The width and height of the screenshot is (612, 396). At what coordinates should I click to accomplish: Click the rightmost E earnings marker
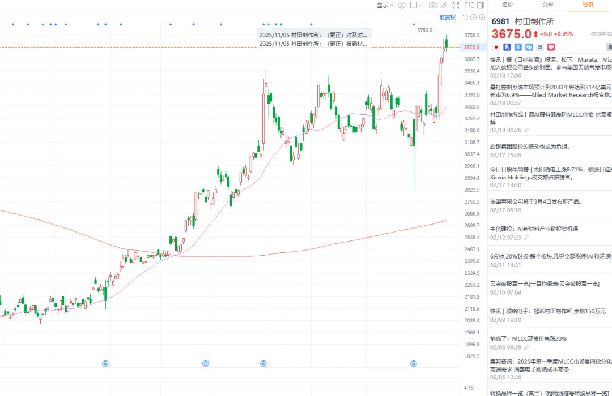(x=414, y=363)
